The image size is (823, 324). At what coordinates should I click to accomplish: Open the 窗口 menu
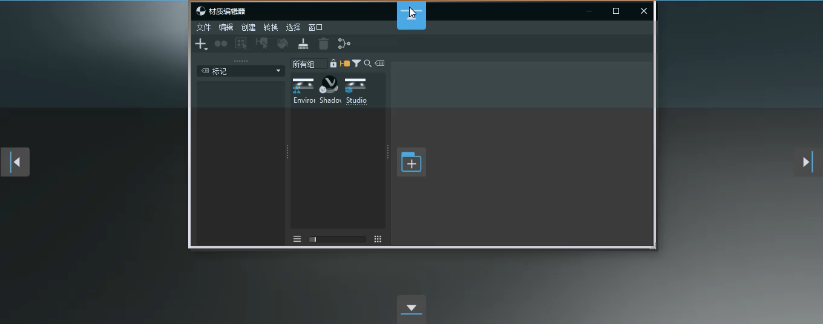[x=315, y=27]
